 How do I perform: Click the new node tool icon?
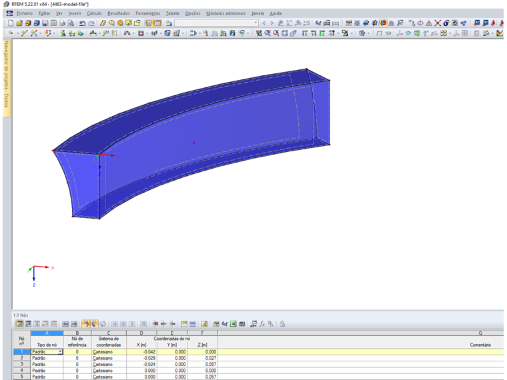point(11,33)
